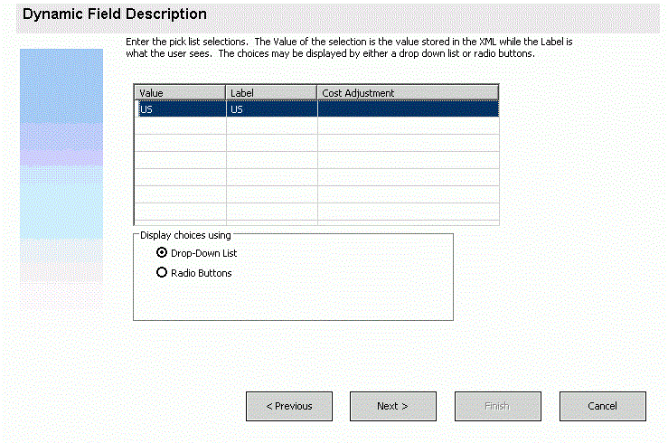Edit the US entry in Value column

(x=180, y=108)
